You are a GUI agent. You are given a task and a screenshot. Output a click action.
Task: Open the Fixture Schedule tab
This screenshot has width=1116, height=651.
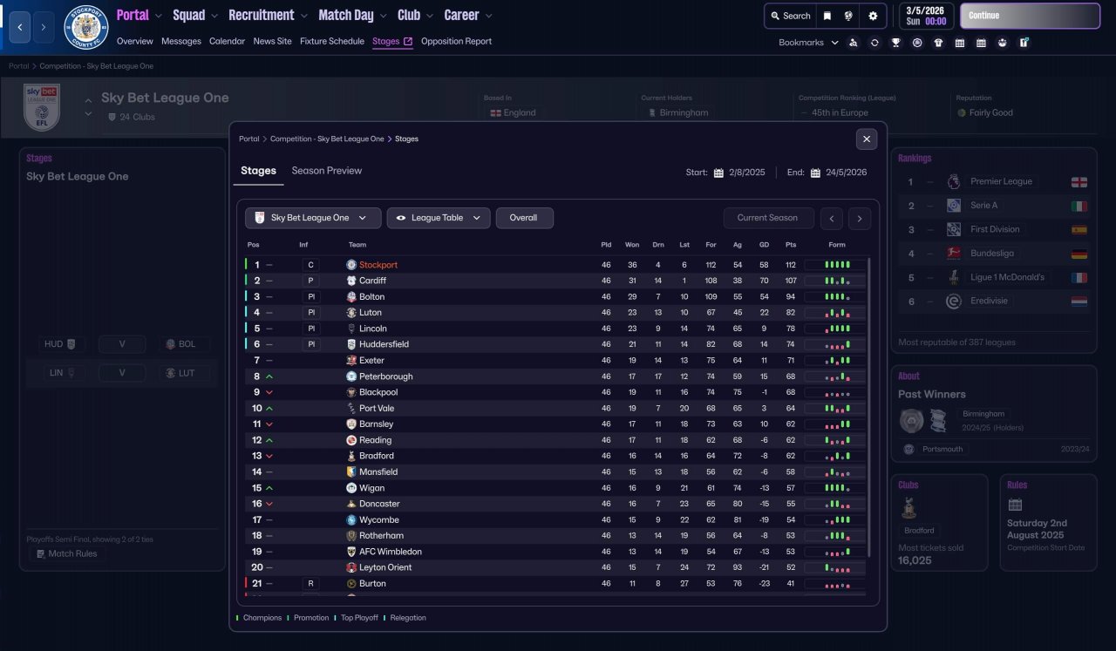click(332, 41)
